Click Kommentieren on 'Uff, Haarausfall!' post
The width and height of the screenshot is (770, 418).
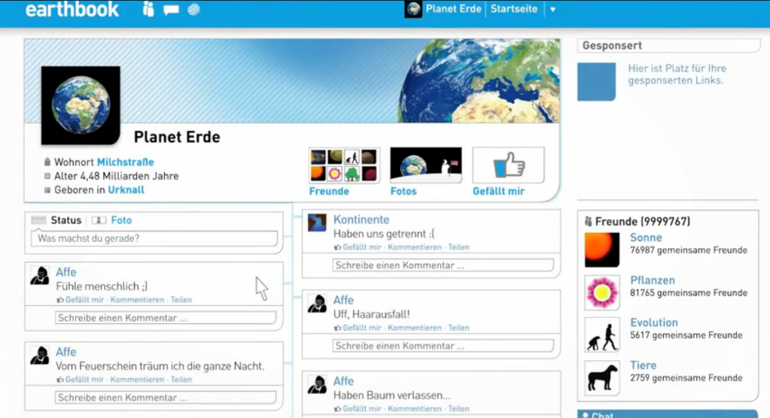coord(415,328)
